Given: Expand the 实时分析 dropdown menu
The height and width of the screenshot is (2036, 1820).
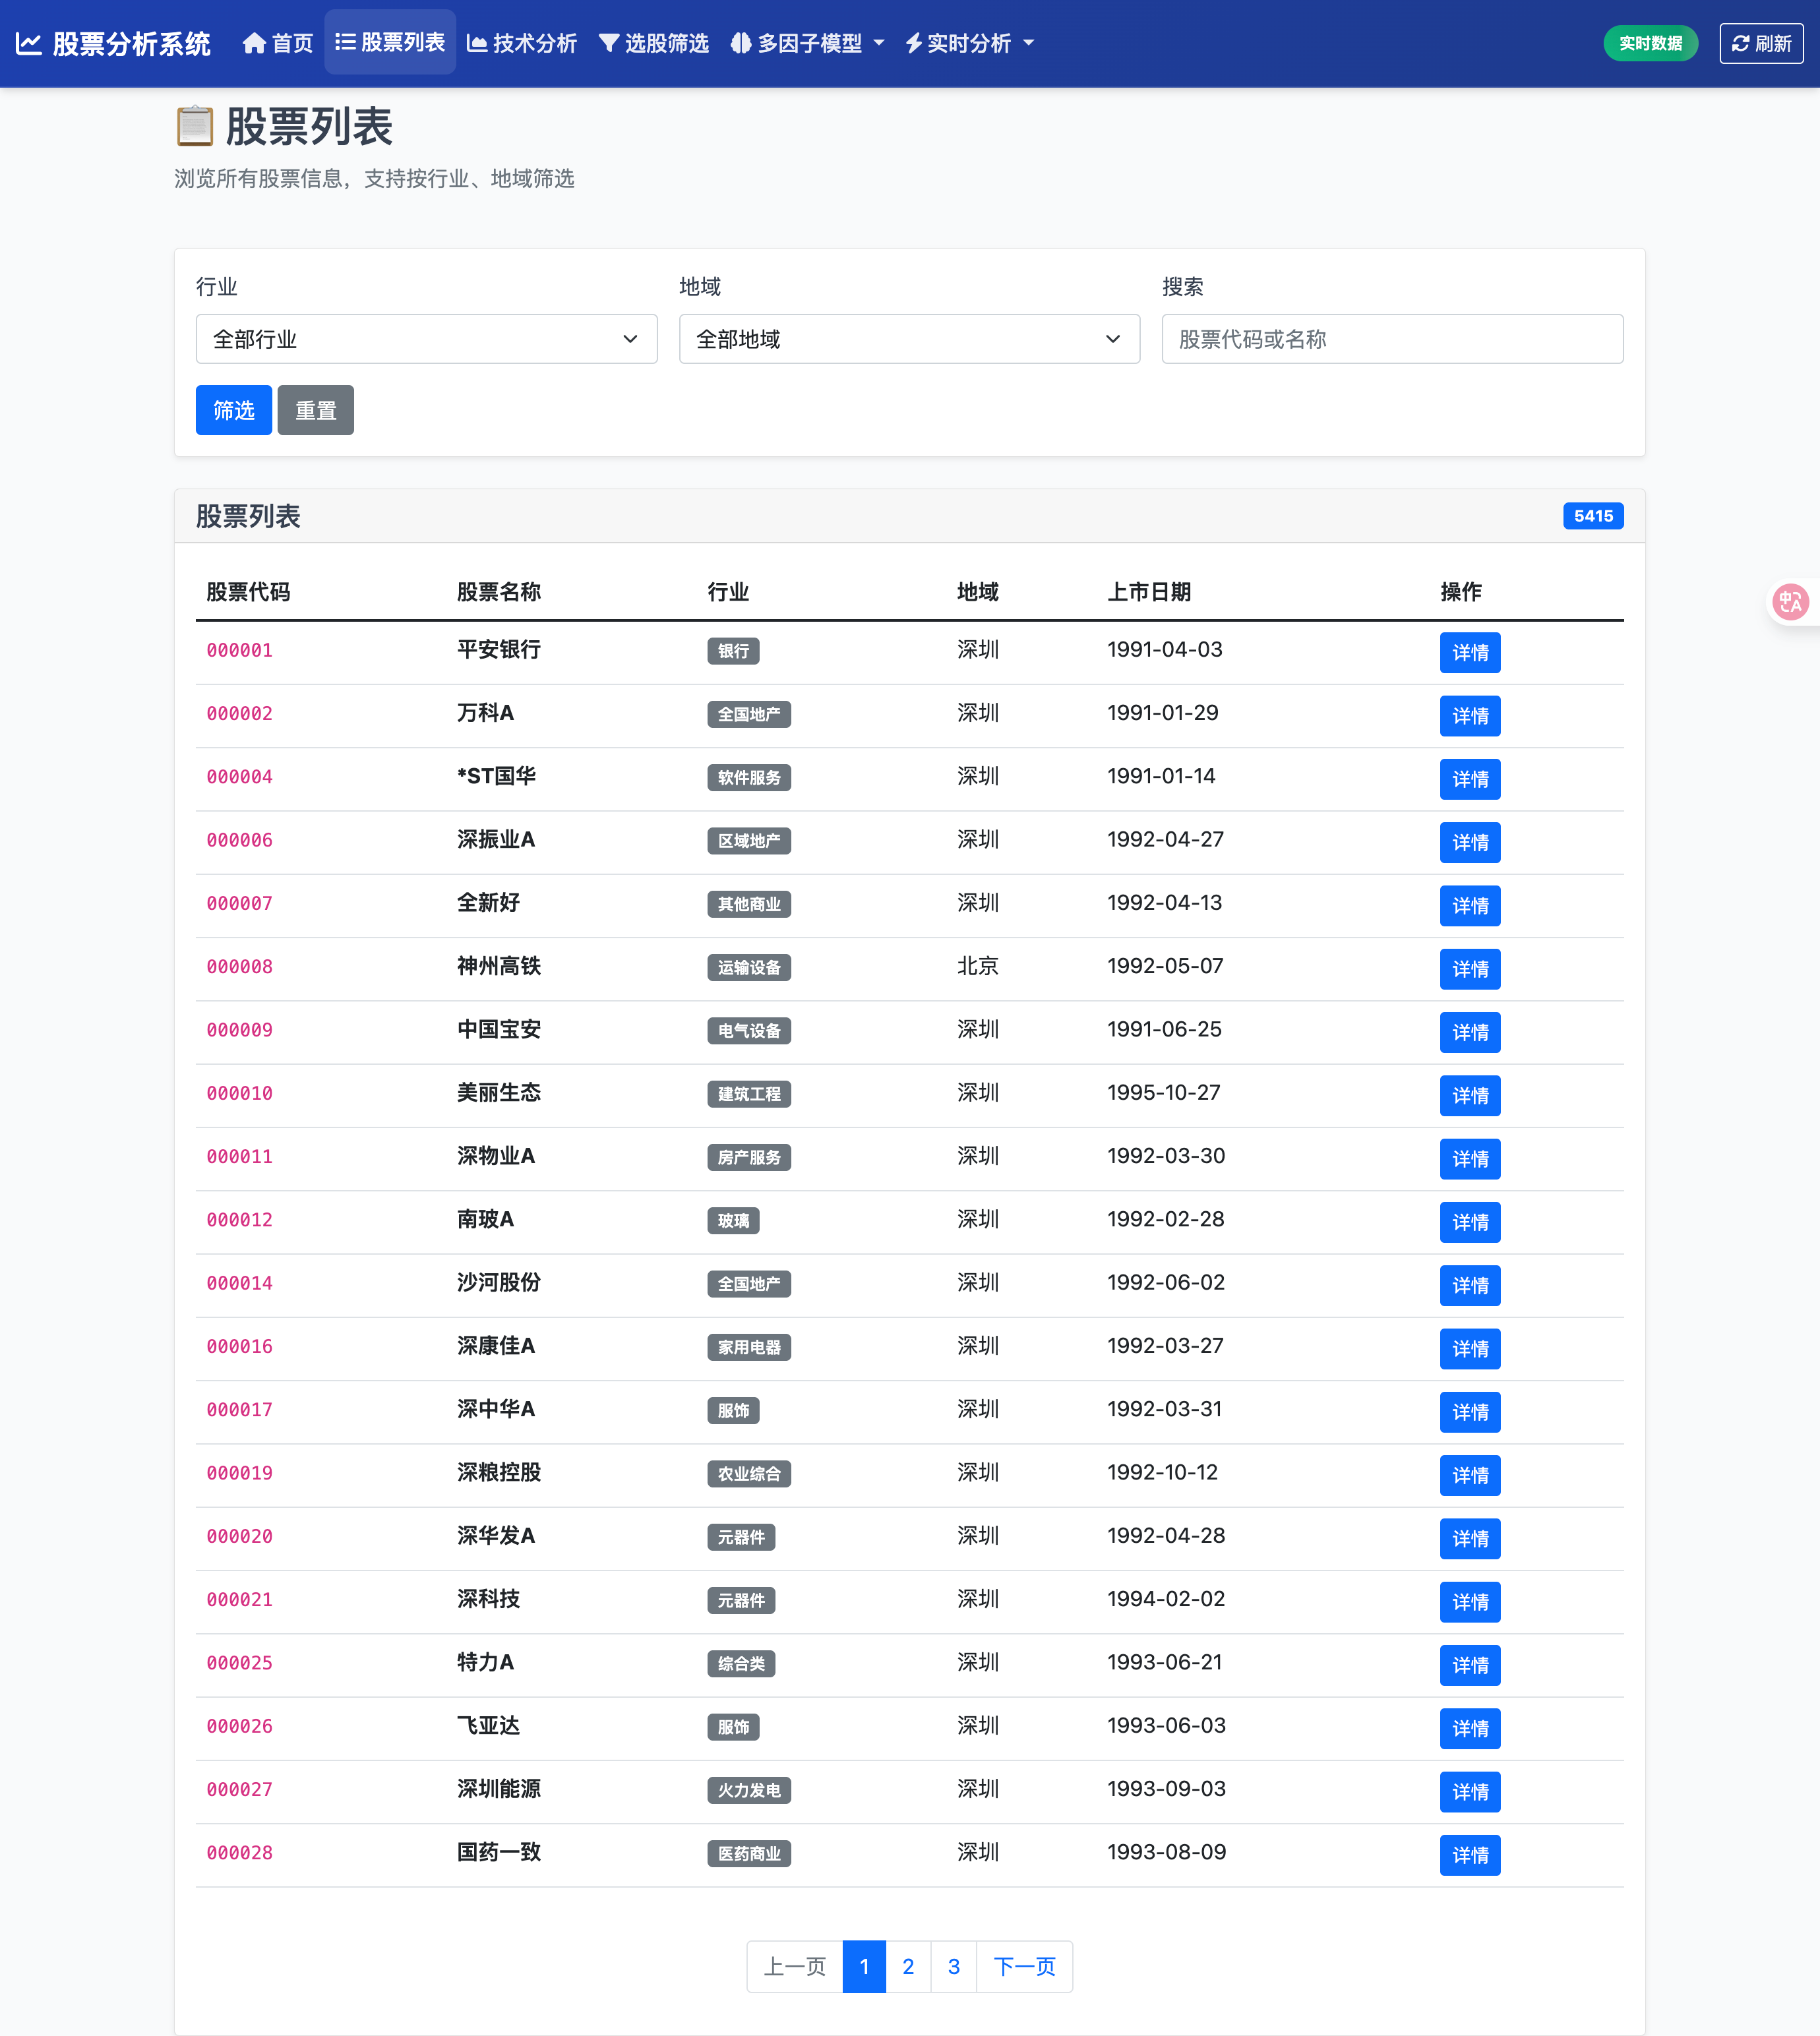Looking at the screenshot, I should (x=969, y=43).
